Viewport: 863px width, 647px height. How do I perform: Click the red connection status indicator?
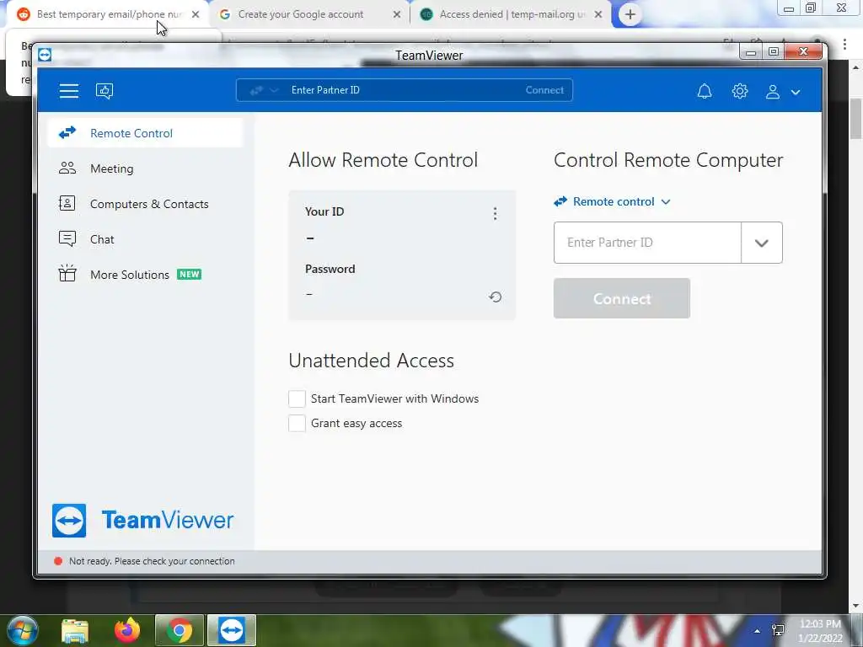[x=58, y=561]
